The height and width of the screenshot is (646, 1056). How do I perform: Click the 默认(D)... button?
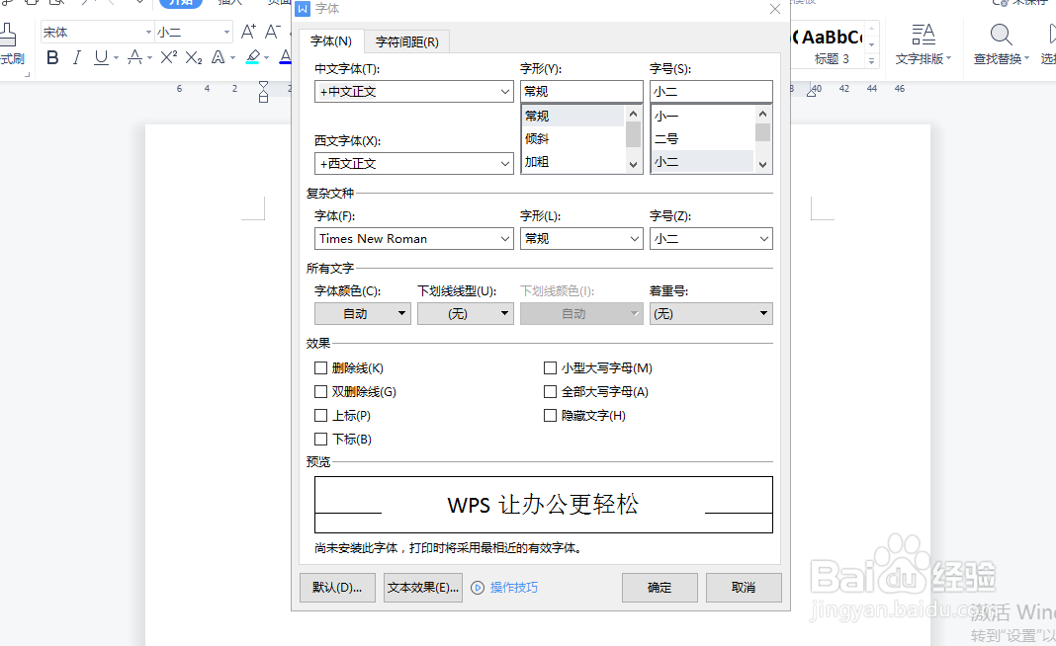coord(337,588)
